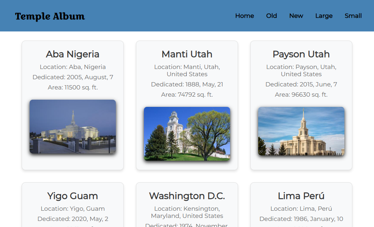Image resolution: width=374 pixels, height=227 pixels.
Task: Show Small temples from navigation
Action: (x=353, y=16)
